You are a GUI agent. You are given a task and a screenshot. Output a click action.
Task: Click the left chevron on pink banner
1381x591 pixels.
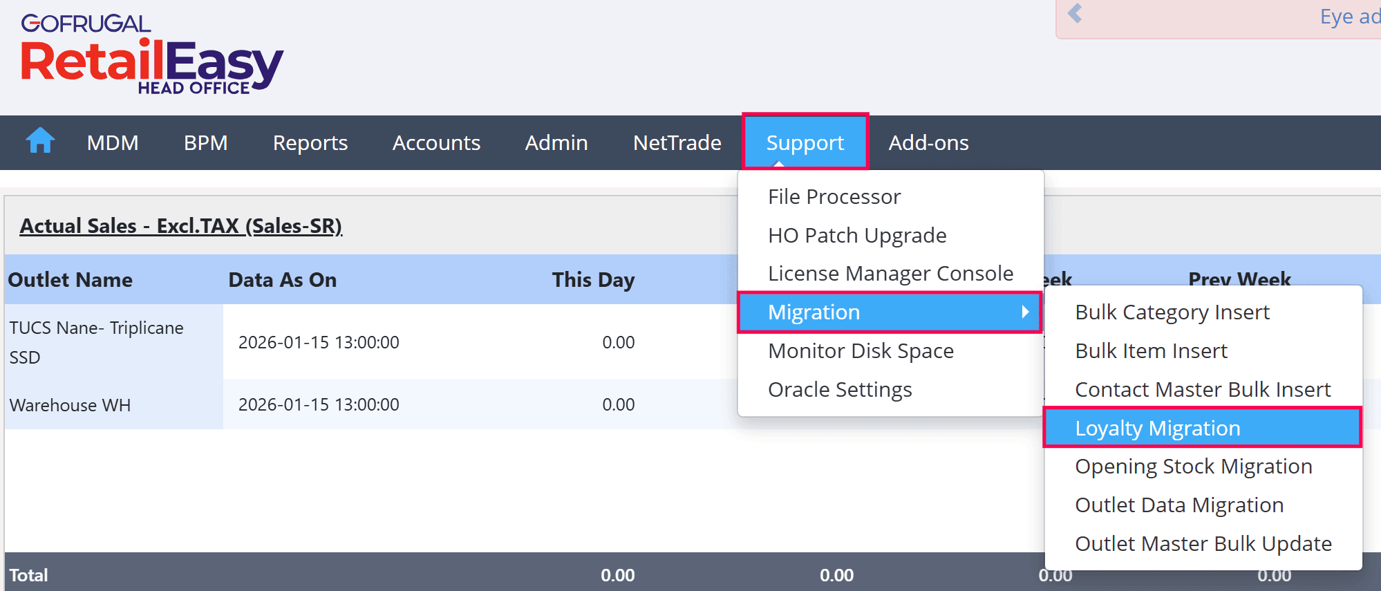pyautogui.click(x=1075, y=13)
